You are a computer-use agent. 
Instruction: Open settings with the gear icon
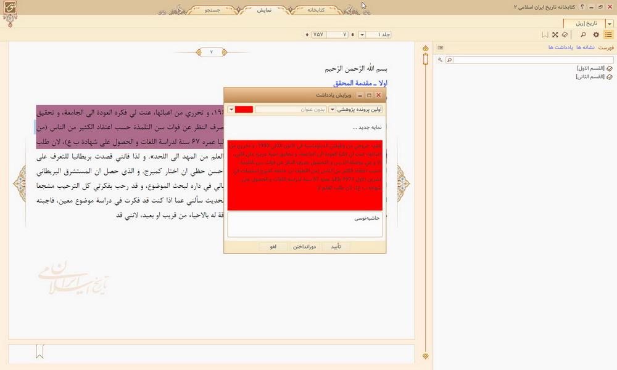(x=596, y=34)
